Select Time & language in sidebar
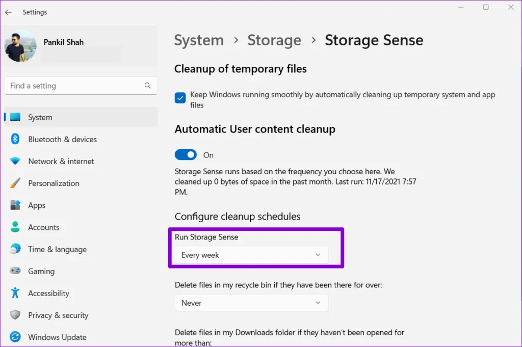Viewport: 522px width, 347px height. (57, 249)
